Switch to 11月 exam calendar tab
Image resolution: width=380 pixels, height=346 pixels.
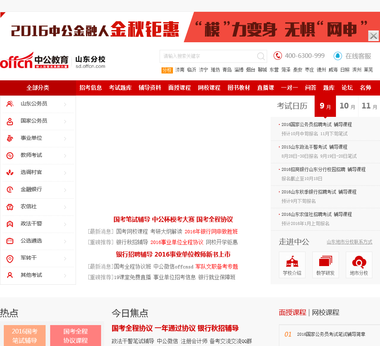(x=369, y=106)
